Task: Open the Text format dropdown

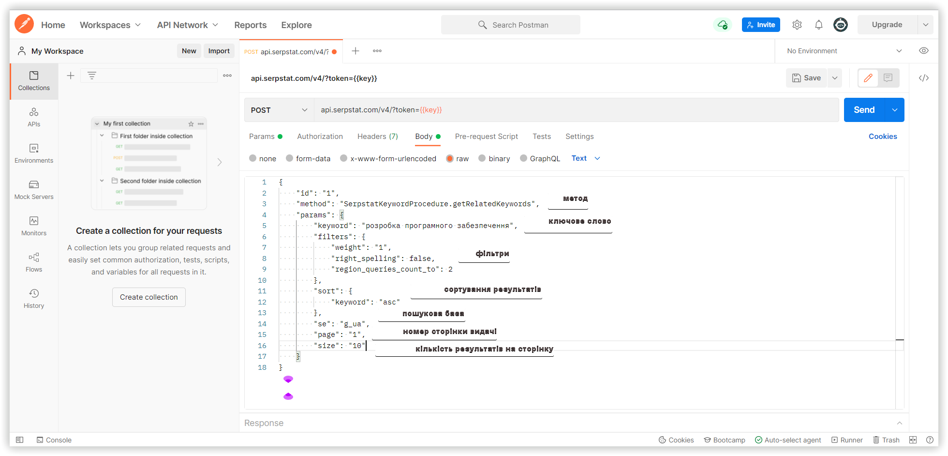Action: point(586,158)
